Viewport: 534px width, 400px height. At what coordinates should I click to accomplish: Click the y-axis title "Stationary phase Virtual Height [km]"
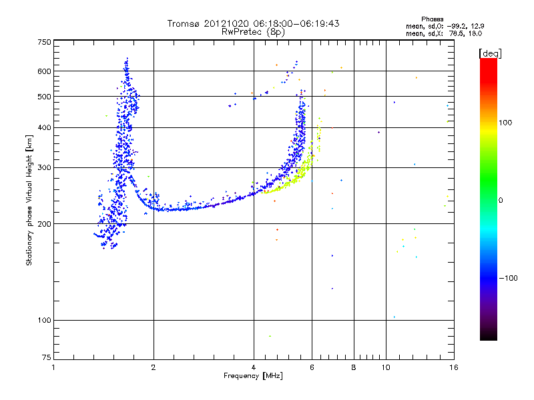[x=29, y=200]
